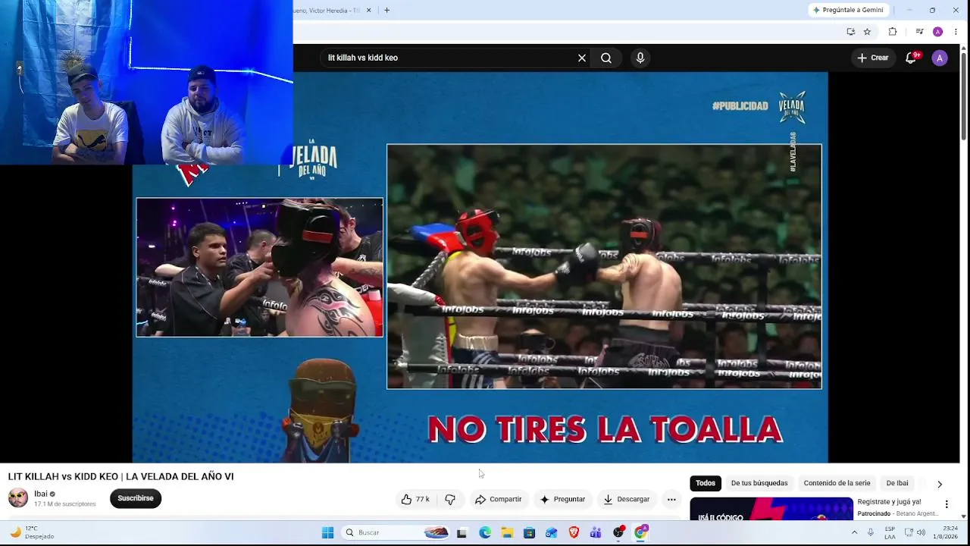Select the 'De tus búsquedas' chip
The height and width of the screenshot is (546, 970).
pos(759,483)
